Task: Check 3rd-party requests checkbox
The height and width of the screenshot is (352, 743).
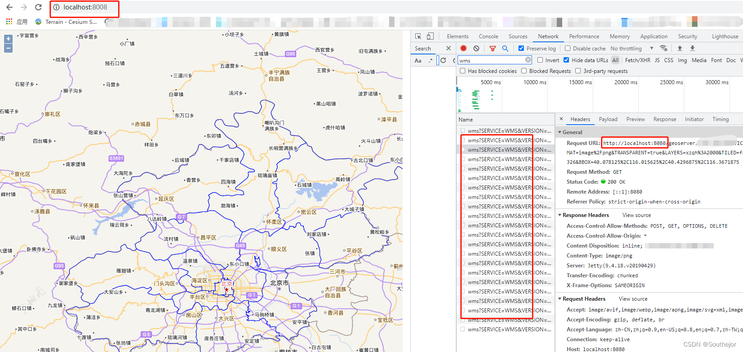Action: click(578, 71)
